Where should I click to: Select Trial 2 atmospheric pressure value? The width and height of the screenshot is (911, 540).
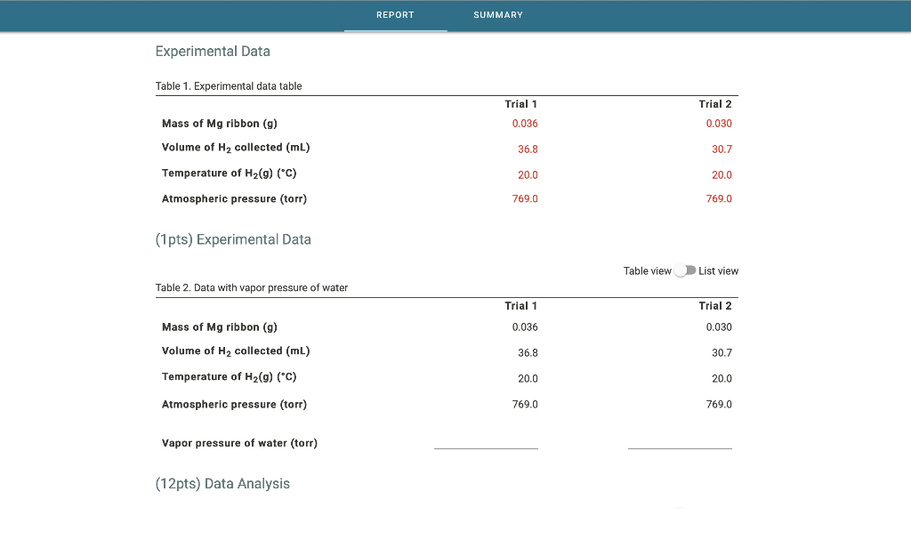pyautogui.click(x=719, y=198)
